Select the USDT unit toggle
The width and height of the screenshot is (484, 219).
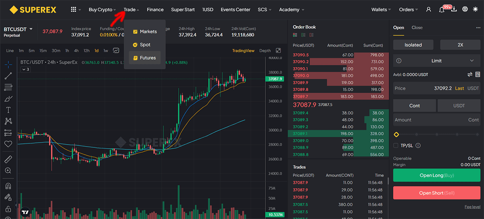pyautogui.click(x=459, y=105)
